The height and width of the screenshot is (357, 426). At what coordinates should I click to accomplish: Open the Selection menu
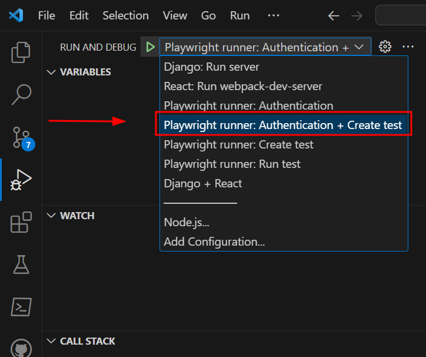pos(125,15)
